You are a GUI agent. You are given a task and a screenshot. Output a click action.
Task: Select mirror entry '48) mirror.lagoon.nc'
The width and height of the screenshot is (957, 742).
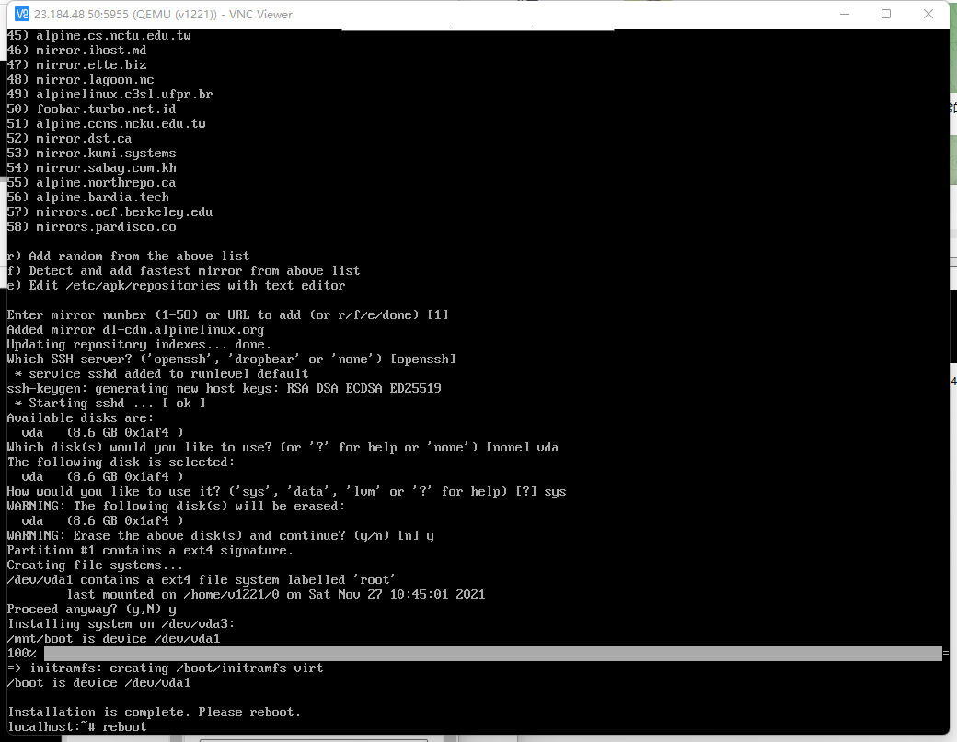(81, 79)
